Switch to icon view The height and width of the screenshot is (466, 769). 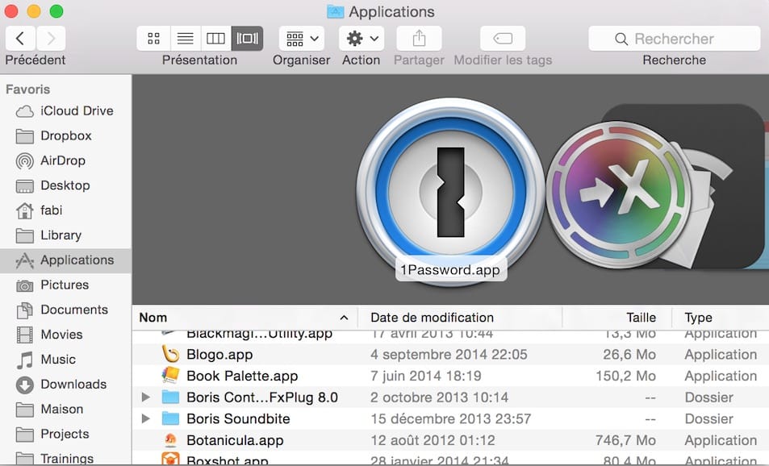tap(153, 38)
